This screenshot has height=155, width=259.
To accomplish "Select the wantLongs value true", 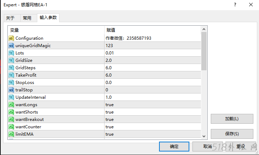I will point(153,105).
